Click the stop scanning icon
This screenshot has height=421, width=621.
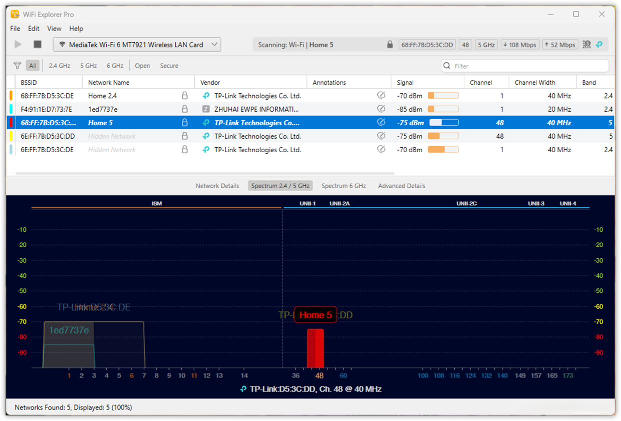(37, 44)
